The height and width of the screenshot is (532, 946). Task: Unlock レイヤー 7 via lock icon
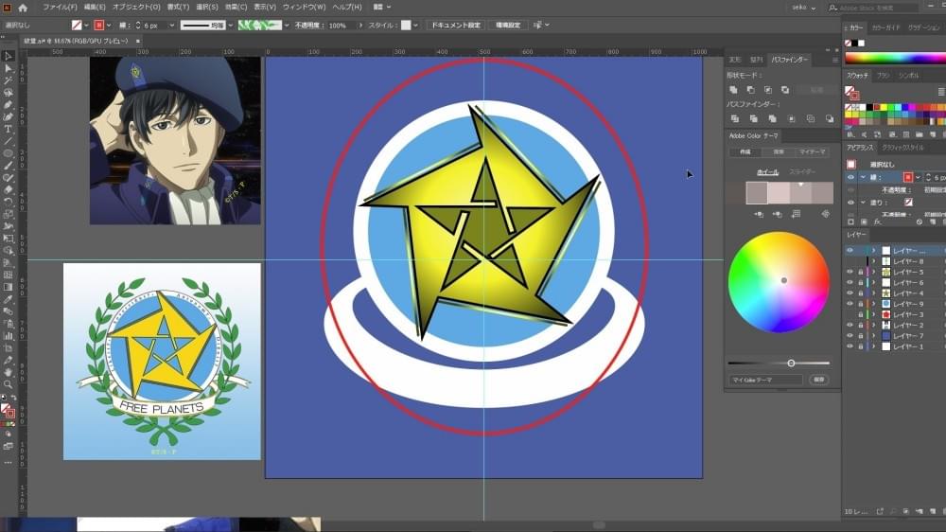[860, 336]
